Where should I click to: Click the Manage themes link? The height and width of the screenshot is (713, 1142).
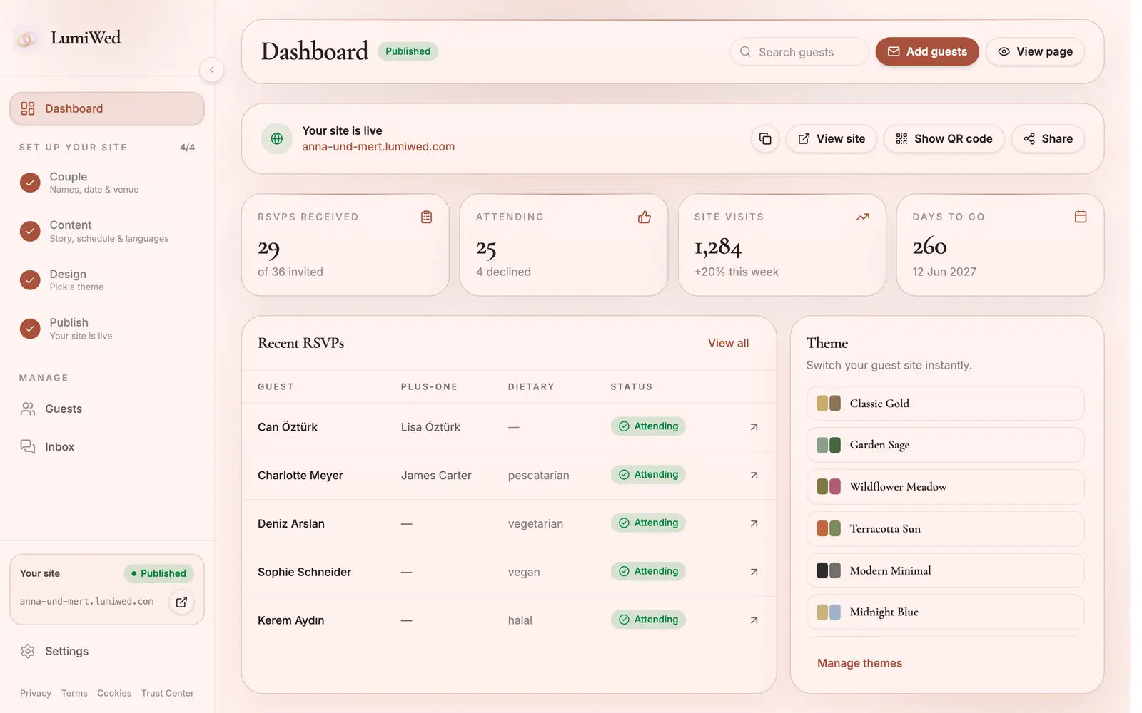(x=859, y=663)
